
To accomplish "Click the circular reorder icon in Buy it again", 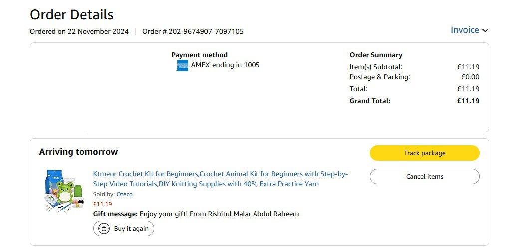I will click(104, 229).
